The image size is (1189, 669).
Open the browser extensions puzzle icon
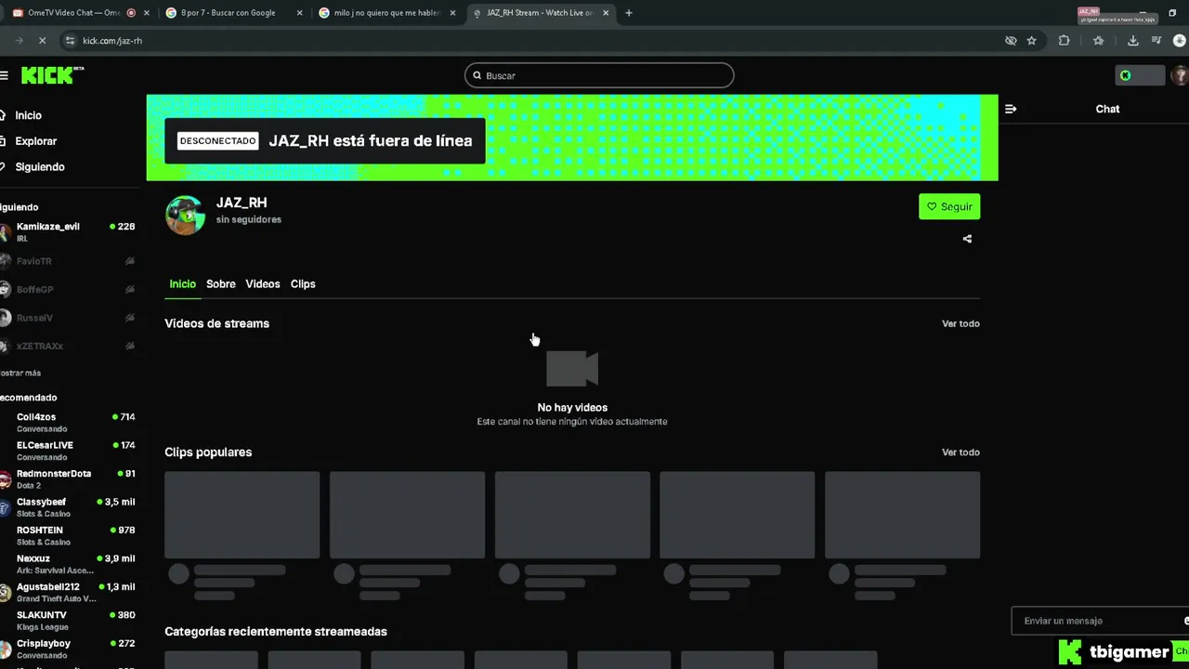tap(1065, 41)
